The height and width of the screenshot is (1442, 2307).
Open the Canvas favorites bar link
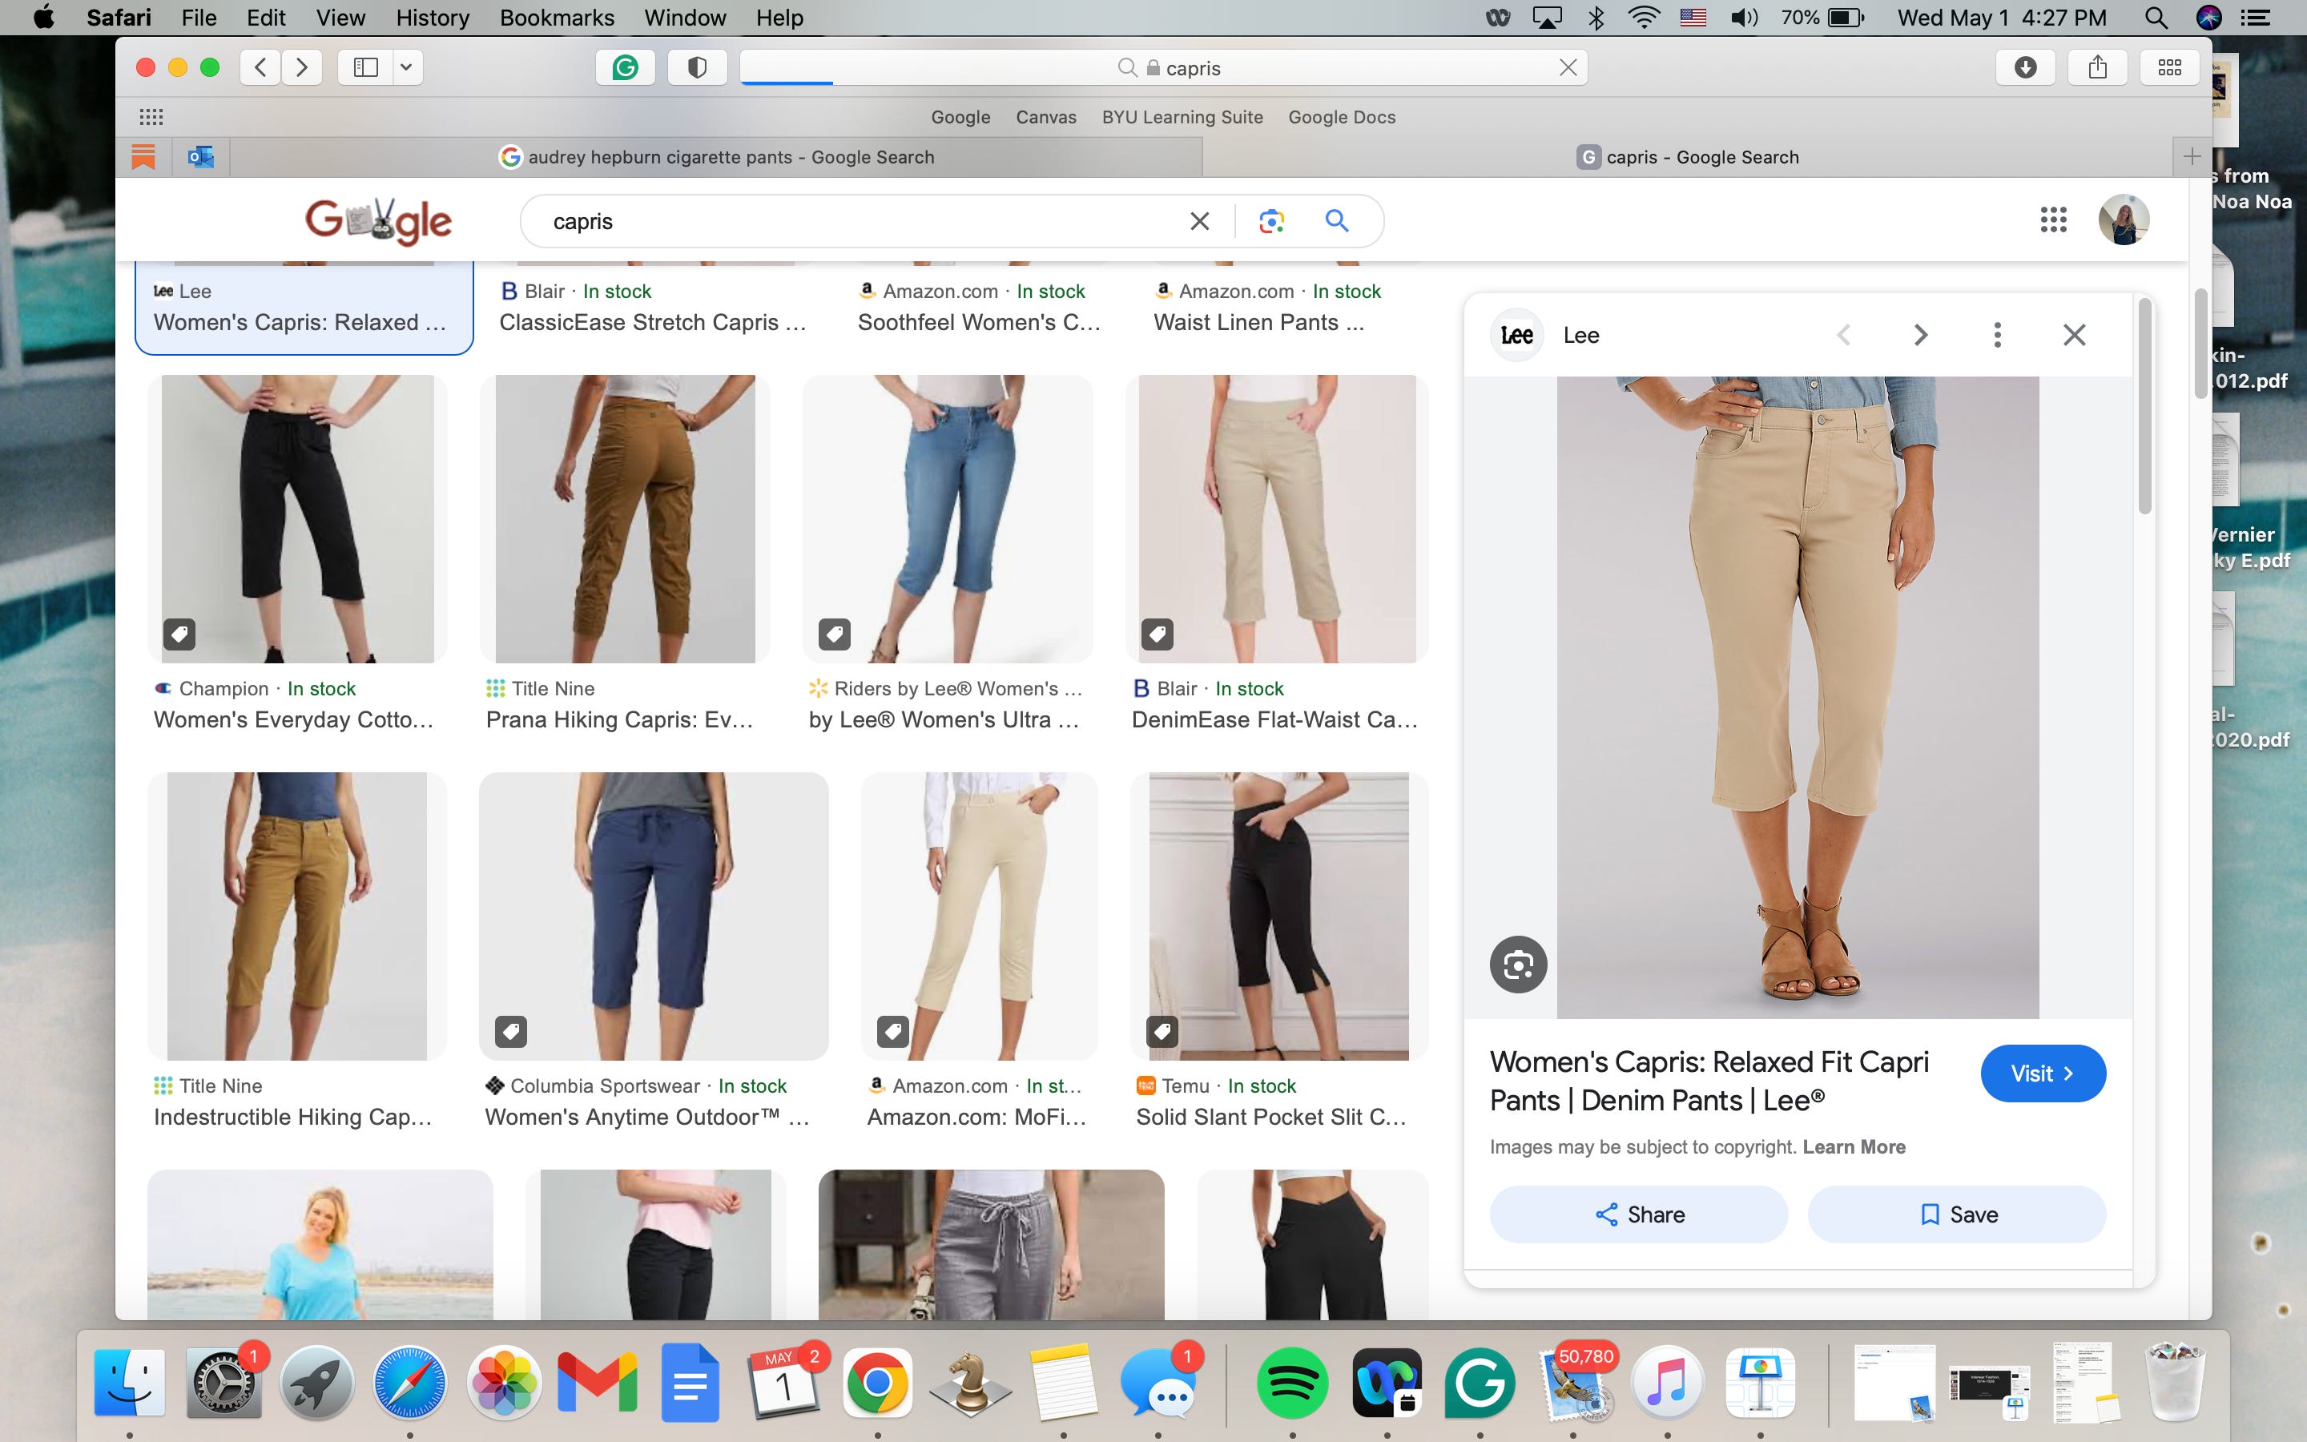point(1046,117)
